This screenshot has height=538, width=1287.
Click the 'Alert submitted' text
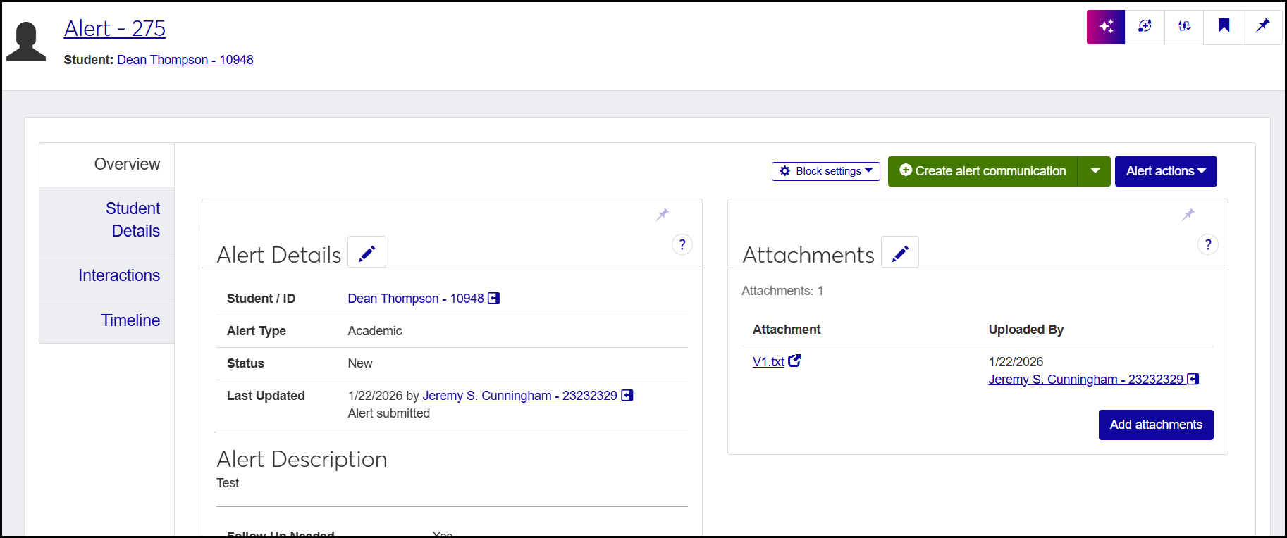(x=389, y=413)
